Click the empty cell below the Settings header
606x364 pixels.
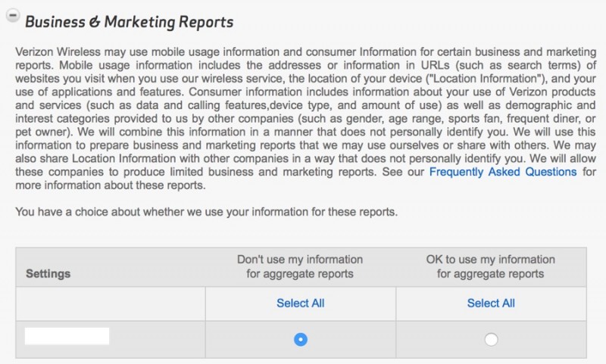111,303
